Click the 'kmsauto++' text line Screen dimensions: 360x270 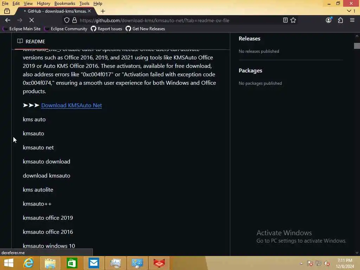tap(37, 204)
